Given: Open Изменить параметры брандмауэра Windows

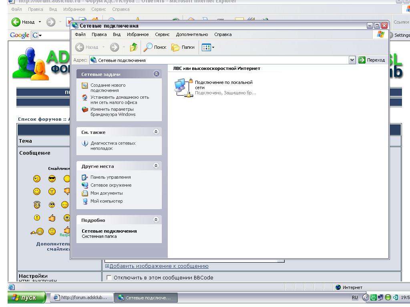Looking at the screenshot, I should (112, 112).
